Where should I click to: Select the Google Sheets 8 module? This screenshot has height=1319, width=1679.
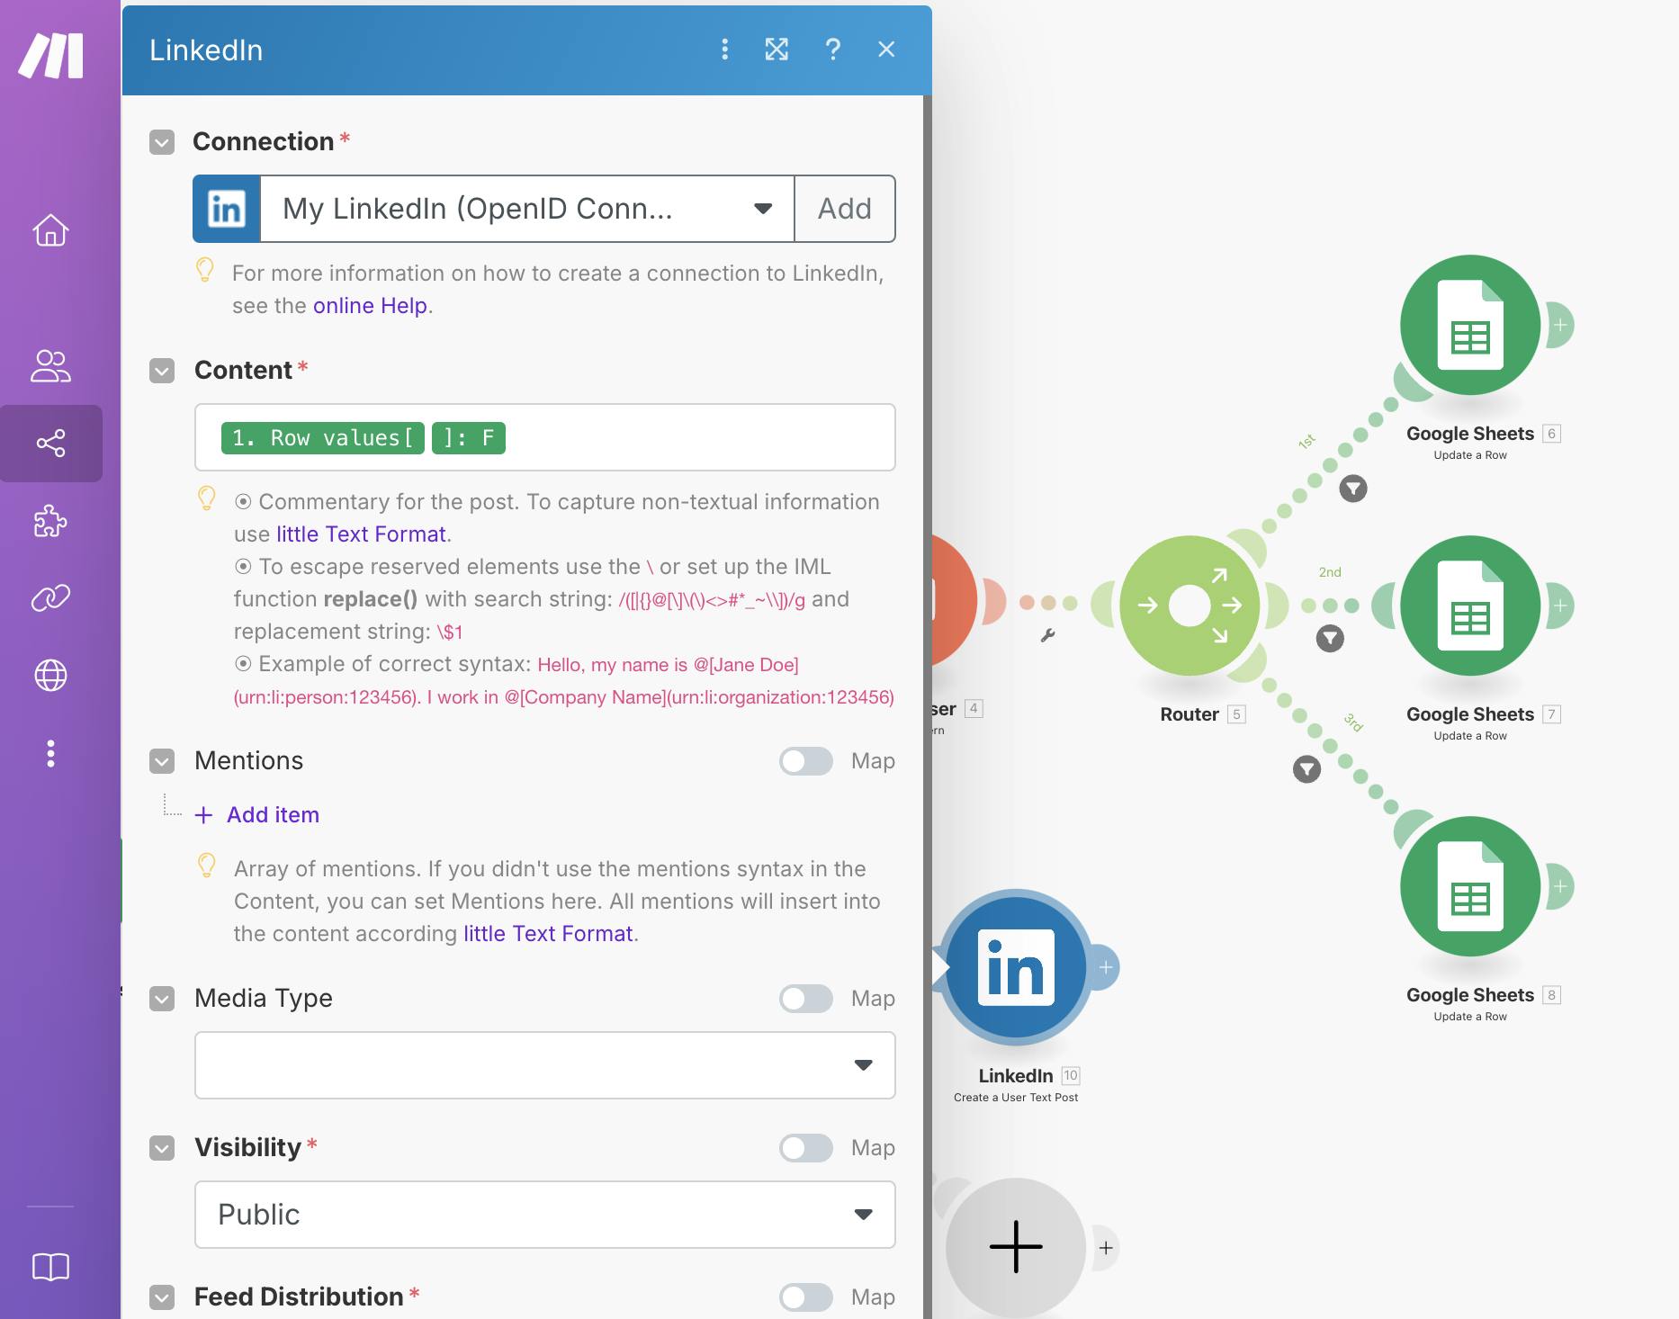point(1470,886)
